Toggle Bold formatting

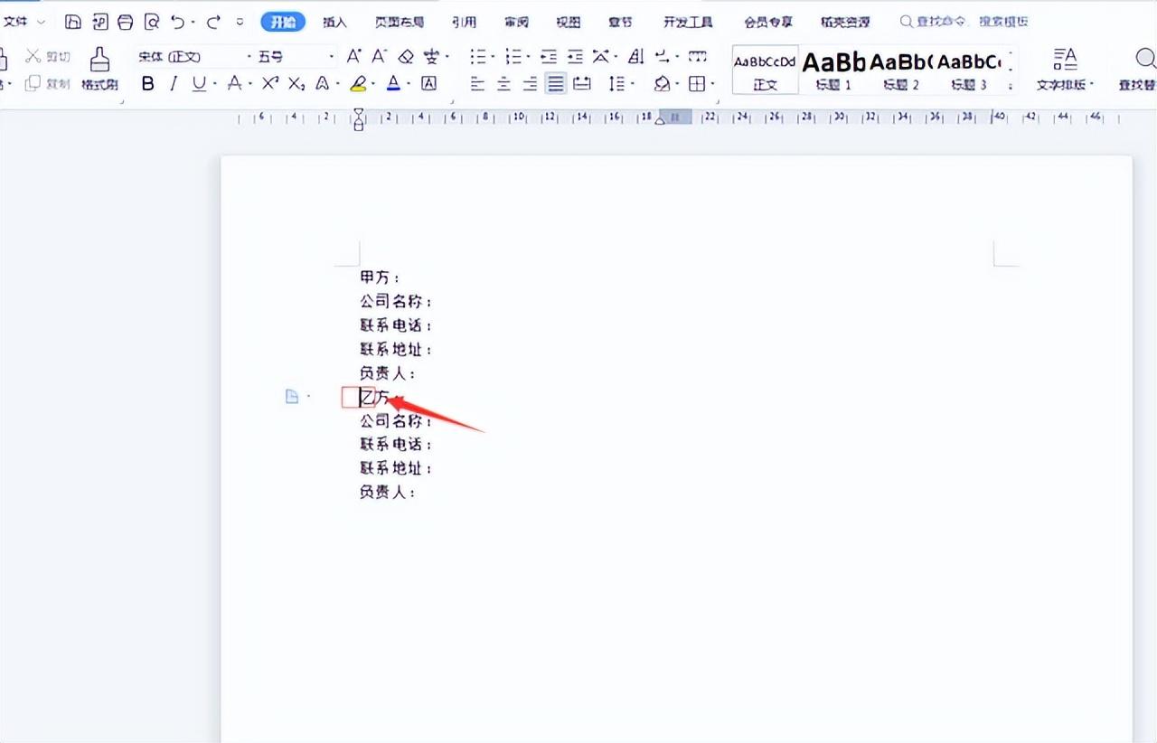(148, 84)
